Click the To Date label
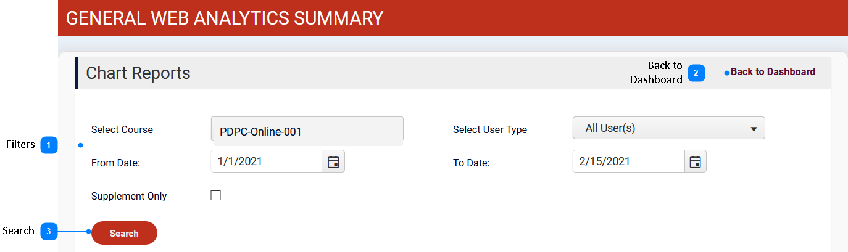The image size is (848, 252). click(471, 163)
